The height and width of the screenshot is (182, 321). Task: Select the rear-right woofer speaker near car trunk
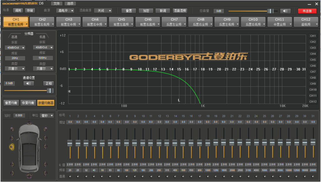tap(45, 173)
